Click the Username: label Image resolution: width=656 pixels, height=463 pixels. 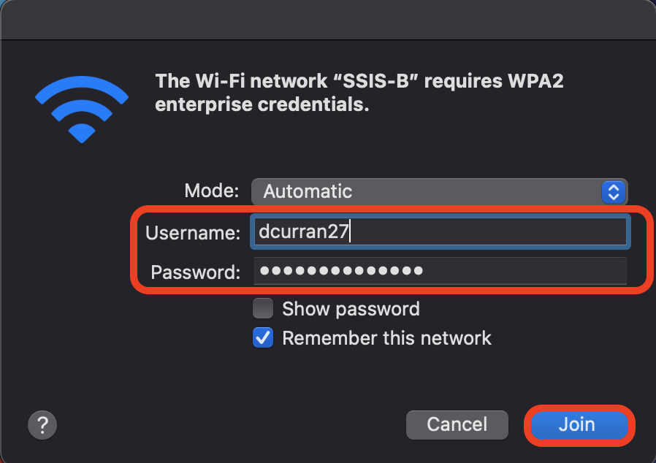point(193,233)
